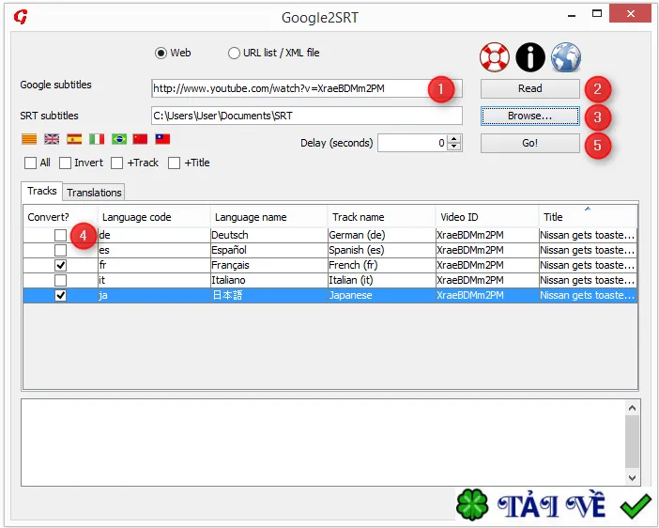Choose the British flag language icon

coord(52,139)
